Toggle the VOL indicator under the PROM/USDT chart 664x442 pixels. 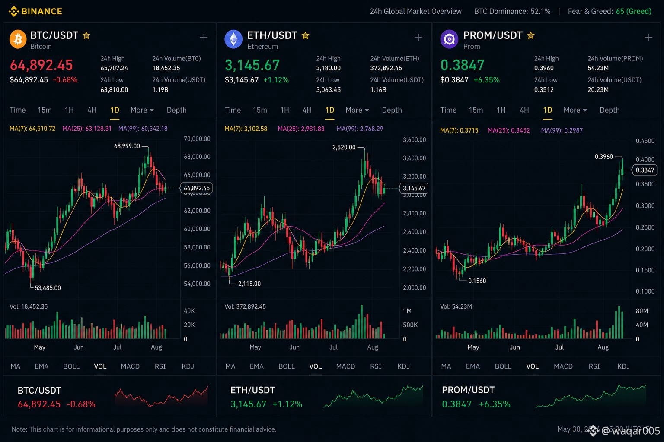click(533, 366)
